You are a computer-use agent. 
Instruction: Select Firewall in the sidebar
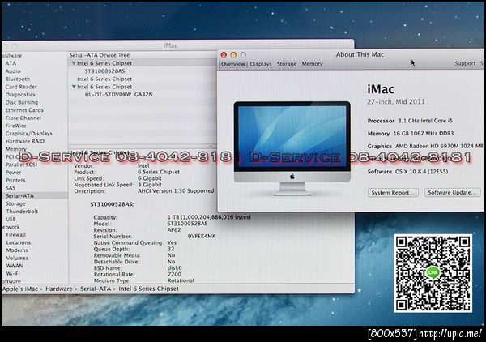(x=16, y=235)
